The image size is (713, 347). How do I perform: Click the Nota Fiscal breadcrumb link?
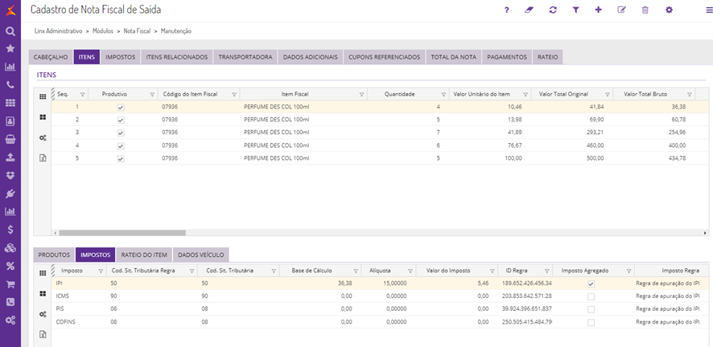pyautogui.click(x=137, y=31)
